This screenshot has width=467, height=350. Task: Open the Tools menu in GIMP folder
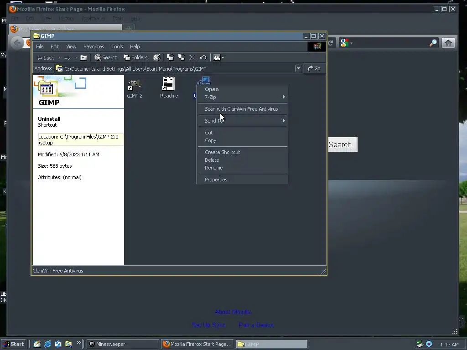pyautogui.click(x=117, y=46)
